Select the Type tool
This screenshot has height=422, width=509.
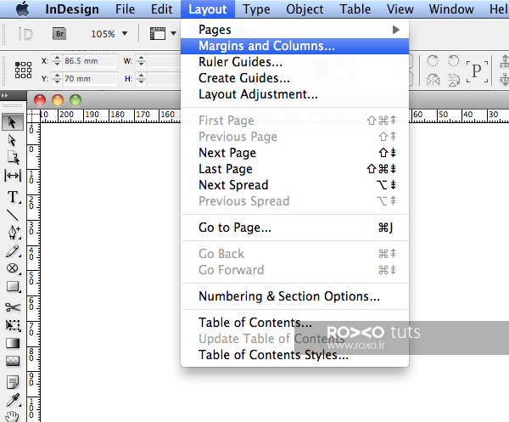[13, 196]
